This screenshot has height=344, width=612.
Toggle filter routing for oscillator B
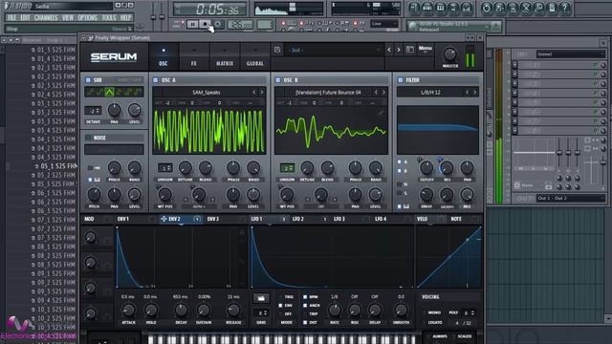(400, 171)
